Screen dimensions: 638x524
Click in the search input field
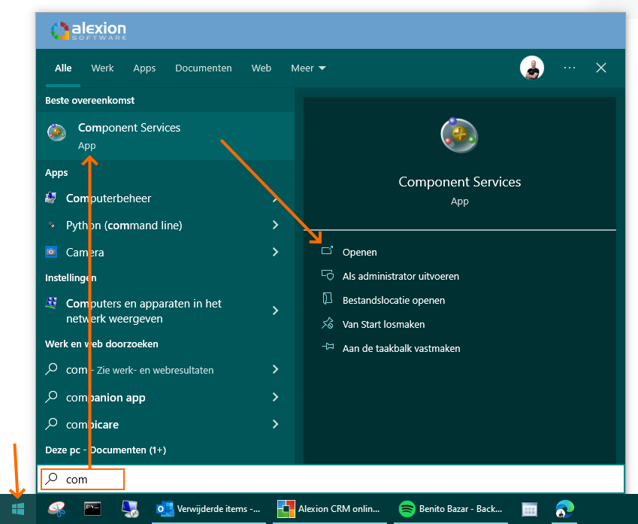pyautogui.click(x=331, y=479)
